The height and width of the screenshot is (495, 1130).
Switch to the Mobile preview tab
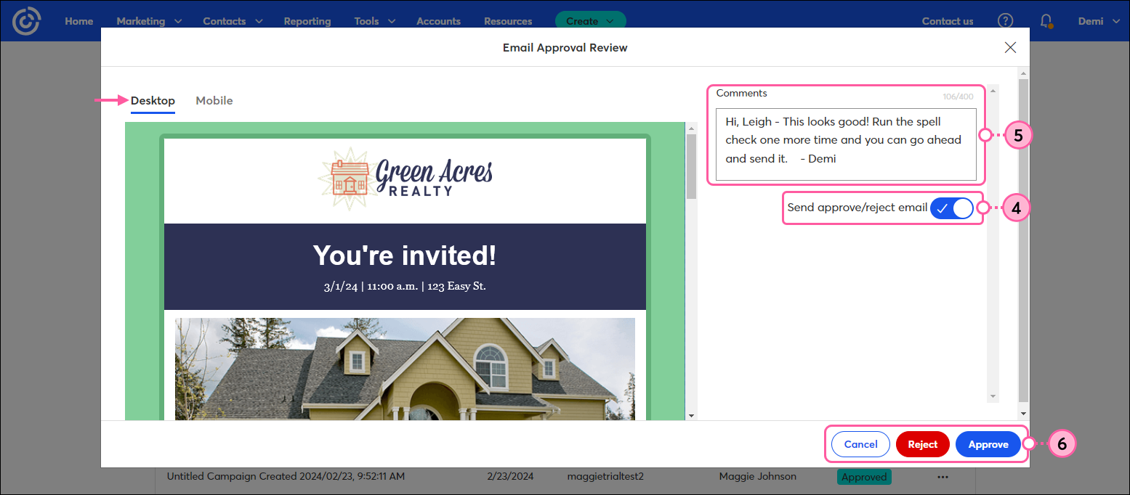[214, 100]
